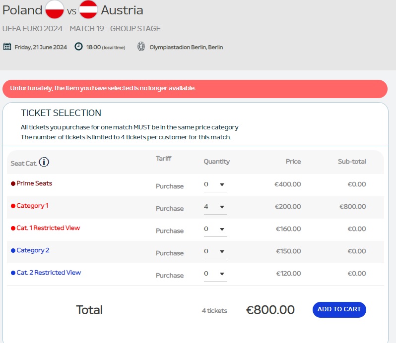This screenshot has width=396, height=343.
Task: Open Cat. 1 Restricted View quantity dropdown
Action: (x=215, y=229)
